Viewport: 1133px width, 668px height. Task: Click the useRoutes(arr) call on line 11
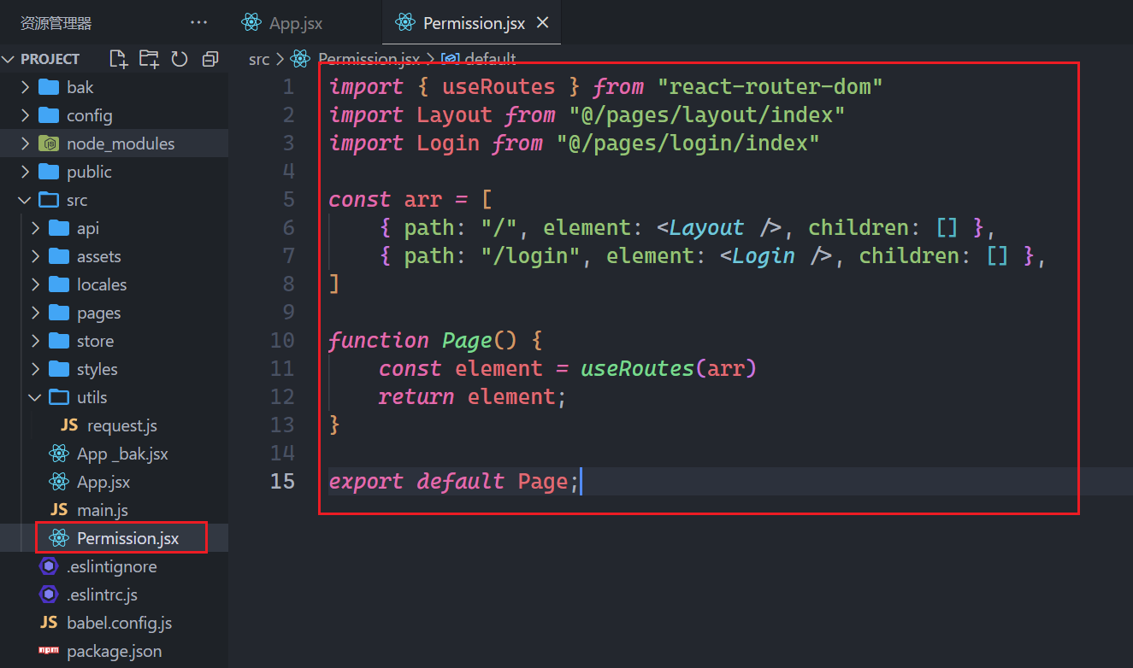pyautogui.click(x=670, y=368)
